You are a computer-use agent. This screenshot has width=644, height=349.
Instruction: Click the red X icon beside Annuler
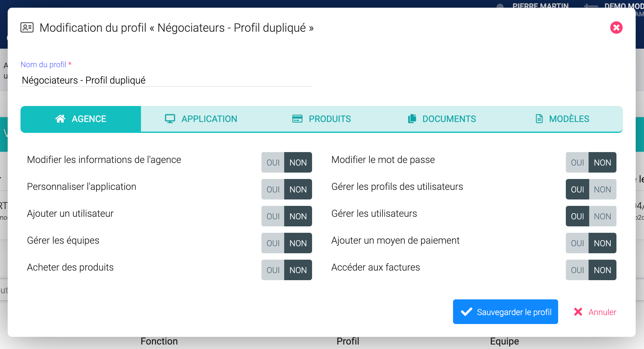(578, 312)
